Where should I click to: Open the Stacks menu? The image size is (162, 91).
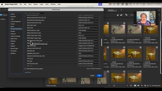[35, 4]
